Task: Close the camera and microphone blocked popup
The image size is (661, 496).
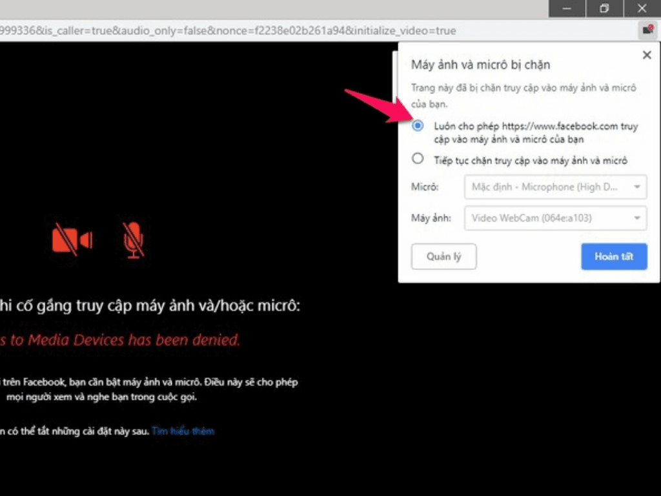Action: pos(647,56)
